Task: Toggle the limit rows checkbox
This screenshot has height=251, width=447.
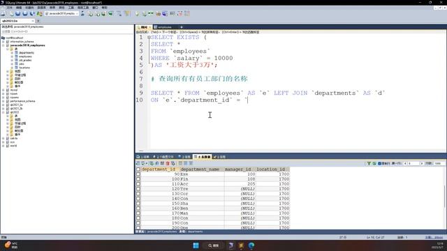Action: click(379, 163)
